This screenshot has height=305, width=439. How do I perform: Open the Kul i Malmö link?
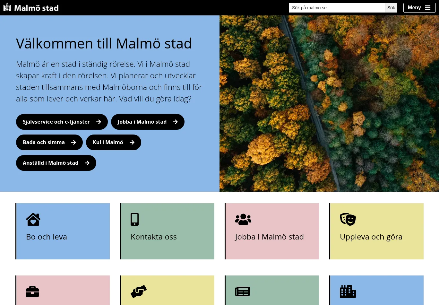(113, 143)
